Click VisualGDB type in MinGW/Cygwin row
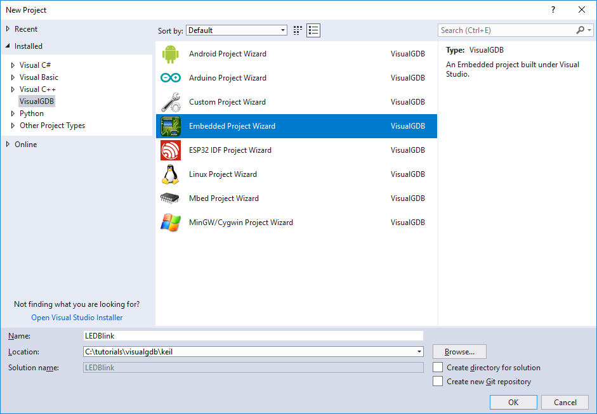597x414 pixels. (408, 223)
